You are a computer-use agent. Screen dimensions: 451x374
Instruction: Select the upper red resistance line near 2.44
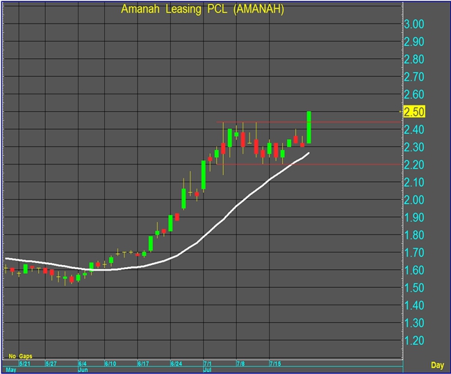tap(309, 122)
